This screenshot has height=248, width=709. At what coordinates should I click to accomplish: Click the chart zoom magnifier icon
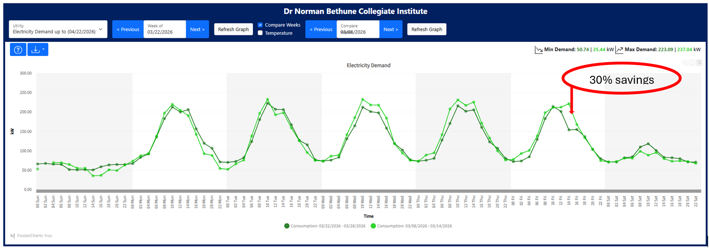pos(685,63)
